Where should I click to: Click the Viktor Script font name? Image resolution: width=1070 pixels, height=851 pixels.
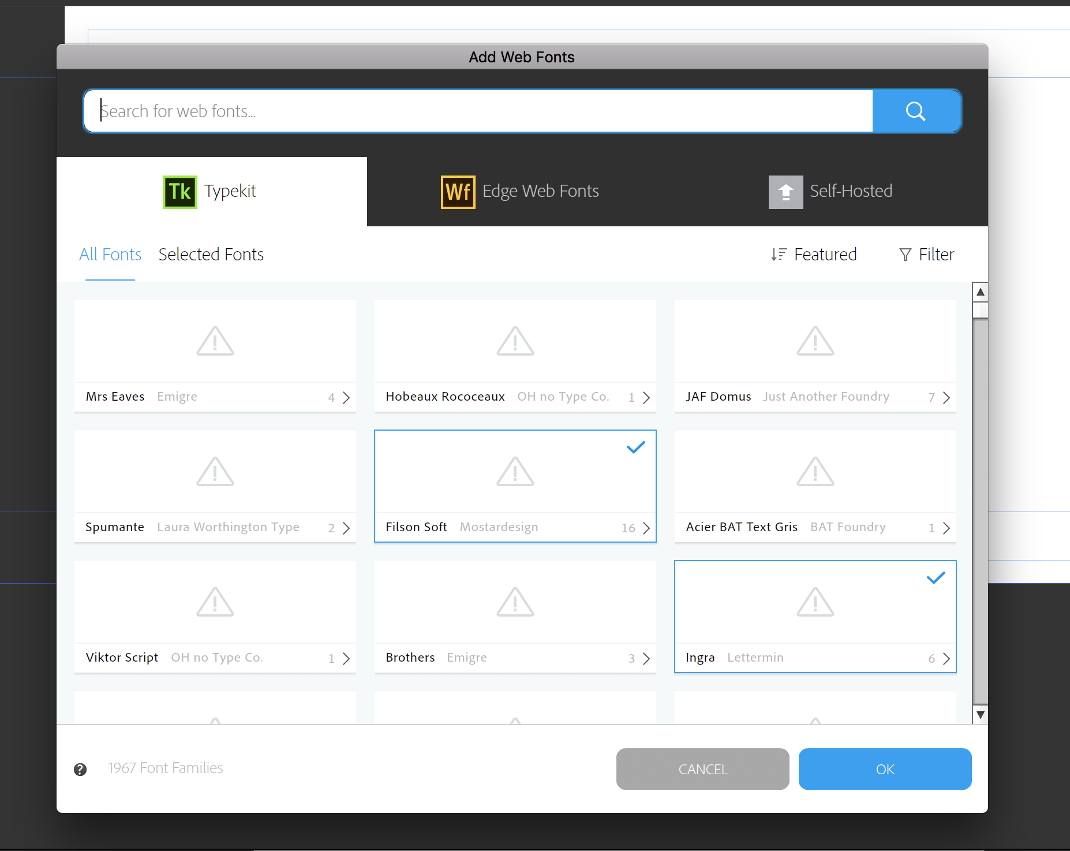[x=122, y=658]
